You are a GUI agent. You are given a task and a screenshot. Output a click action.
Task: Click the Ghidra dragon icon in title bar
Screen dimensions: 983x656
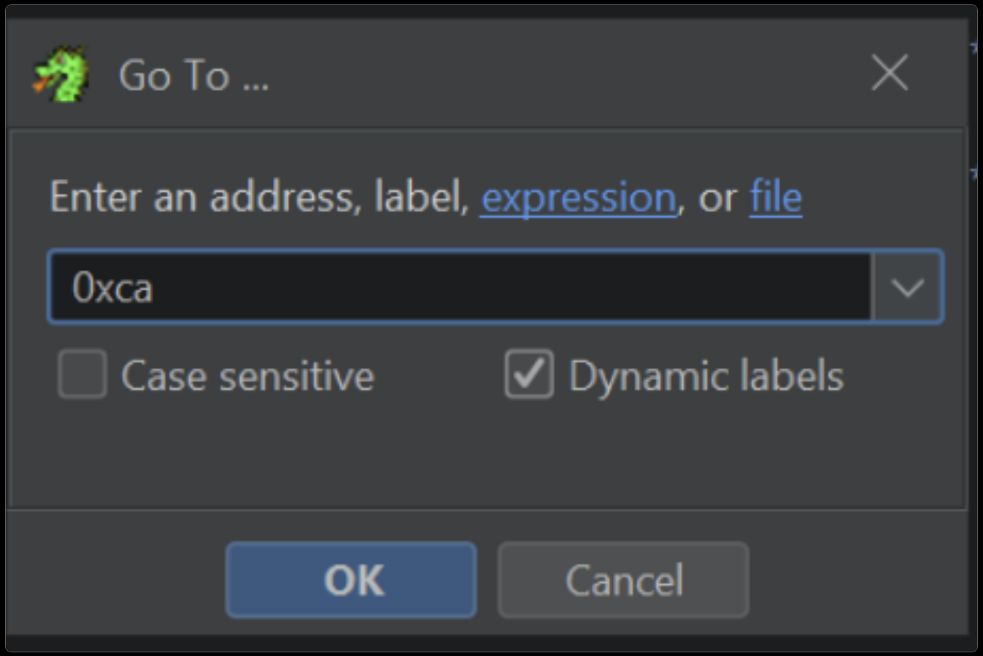pos(61,74)
